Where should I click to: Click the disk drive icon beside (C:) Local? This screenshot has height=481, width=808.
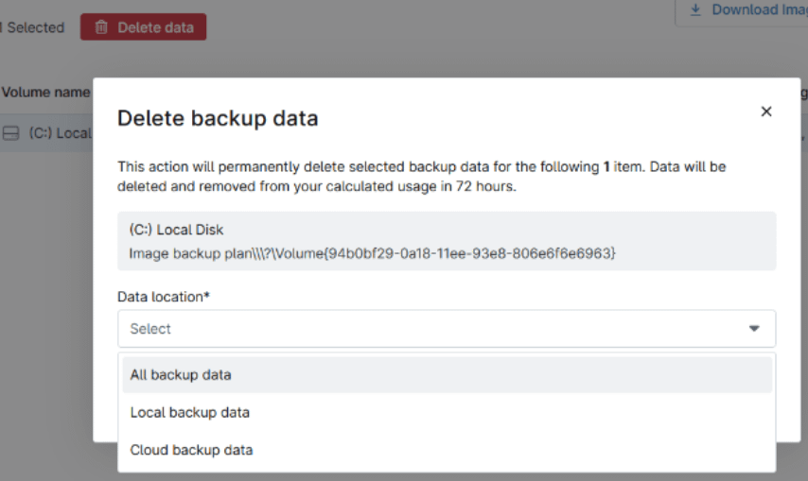10,133
